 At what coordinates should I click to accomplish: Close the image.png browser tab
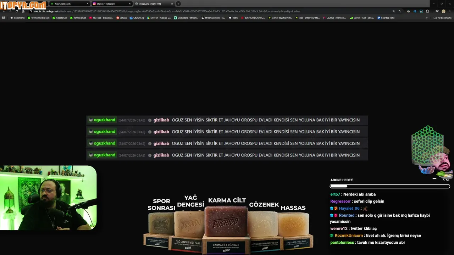point(172,4)
